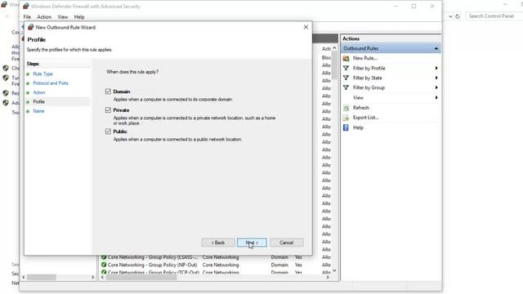
Task: Go to the Action wizard step
Action: pyautogui.click(x=39, y=92)
